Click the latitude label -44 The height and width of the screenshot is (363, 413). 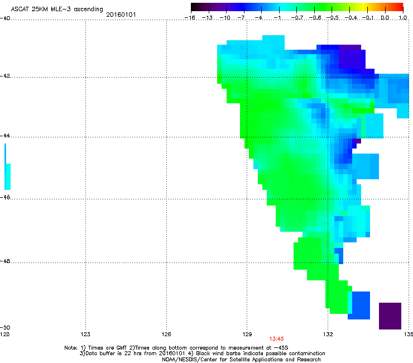click(x=5, y=136)
